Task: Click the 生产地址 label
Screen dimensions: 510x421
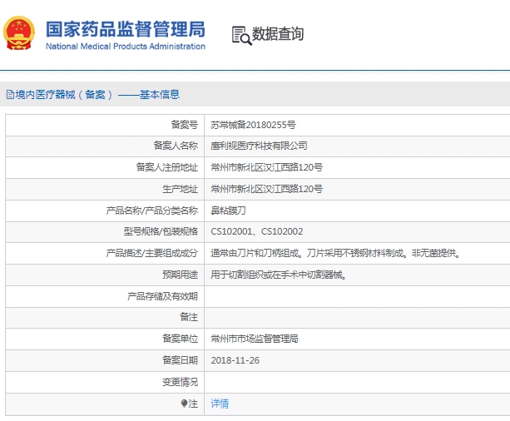Action: [x=181, y=189]
